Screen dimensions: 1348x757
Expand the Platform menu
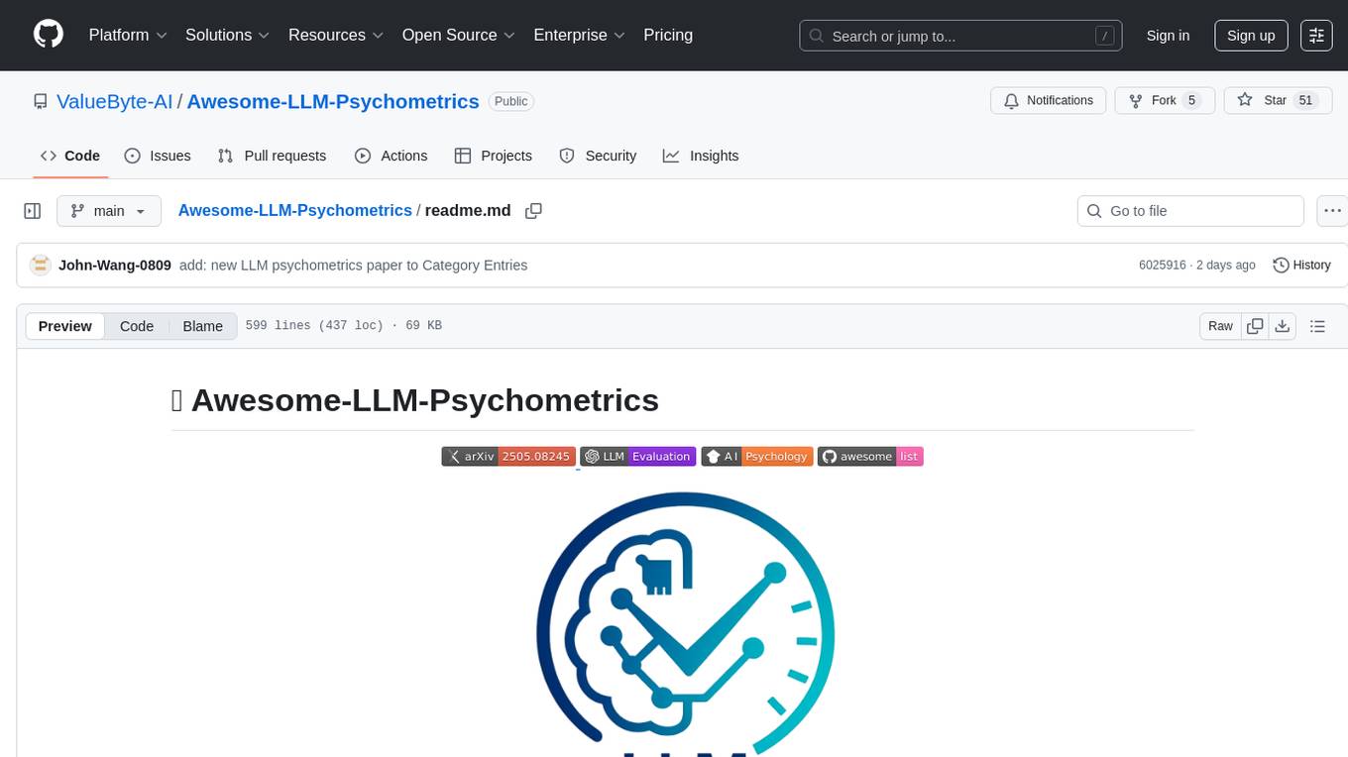(128, 35)
